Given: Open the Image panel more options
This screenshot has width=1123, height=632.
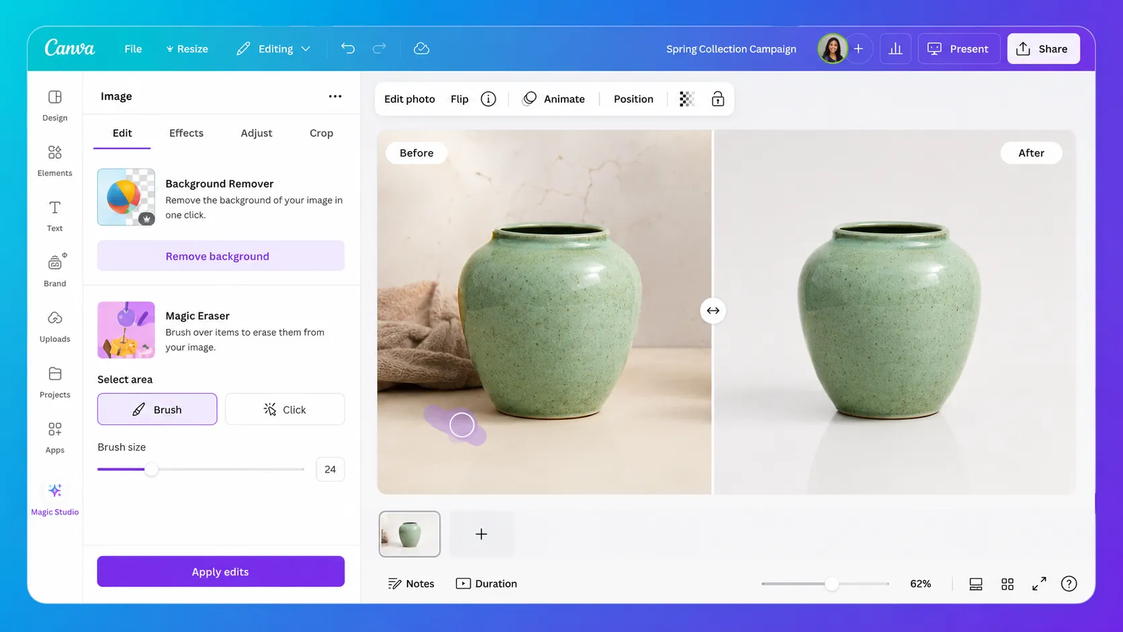Looking at the screenshot, I should click(335, 96).
